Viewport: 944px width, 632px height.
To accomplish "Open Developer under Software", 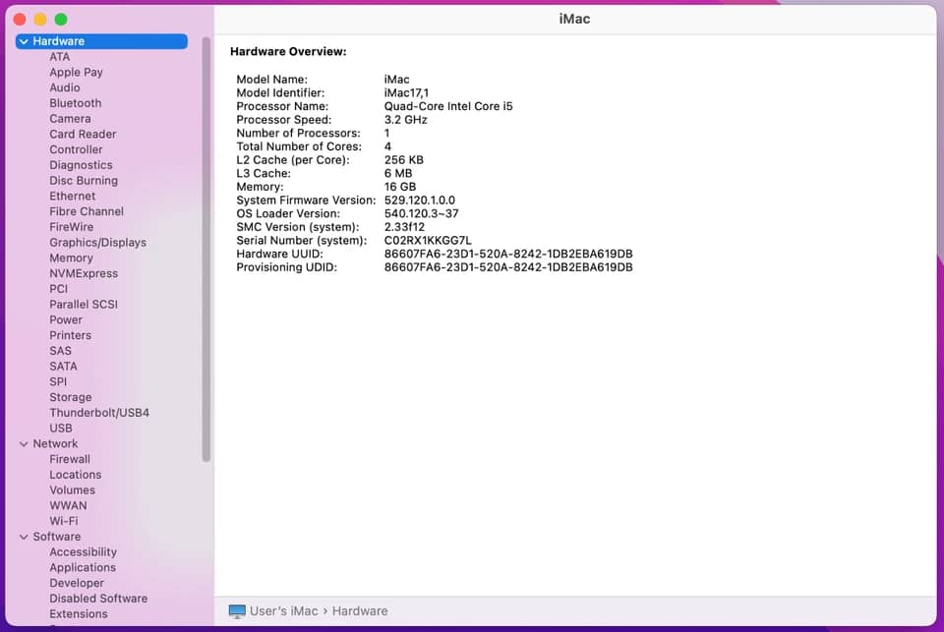I will click(77, 583).
